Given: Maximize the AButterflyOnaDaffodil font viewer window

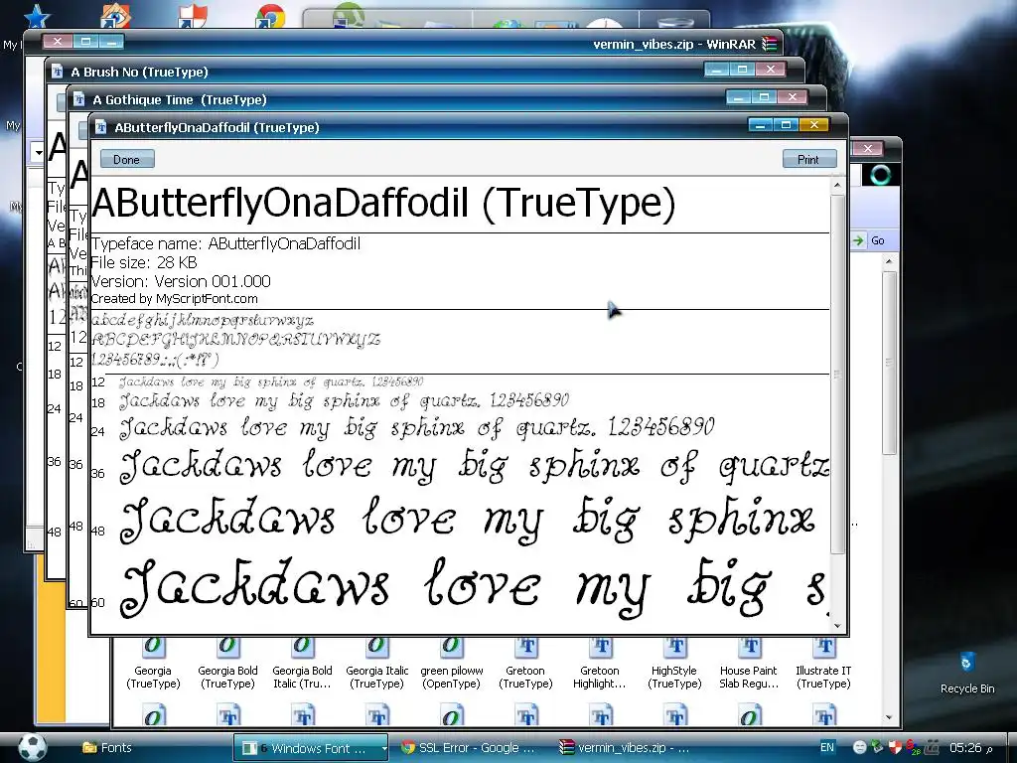Looking at the screenshot, I should point(787,124).
